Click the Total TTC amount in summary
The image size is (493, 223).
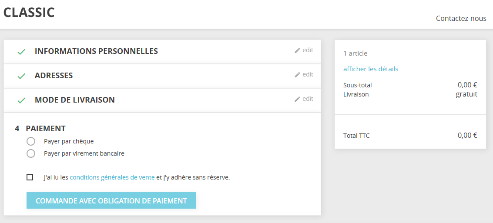click(467, 135)
